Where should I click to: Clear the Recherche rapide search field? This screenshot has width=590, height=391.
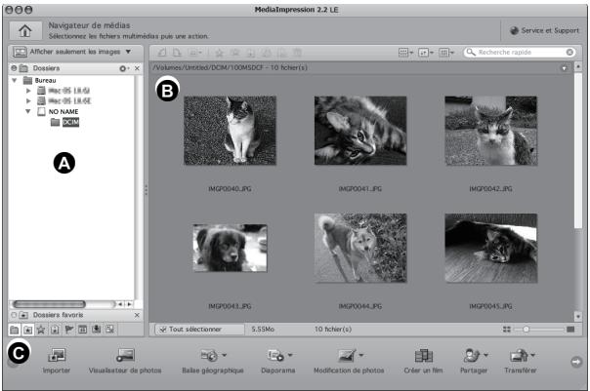(x=569, y=53)
